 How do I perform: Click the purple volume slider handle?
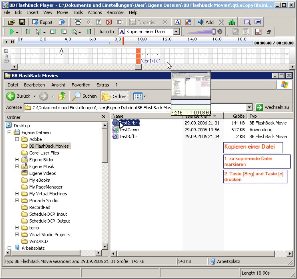coord(214,32)
